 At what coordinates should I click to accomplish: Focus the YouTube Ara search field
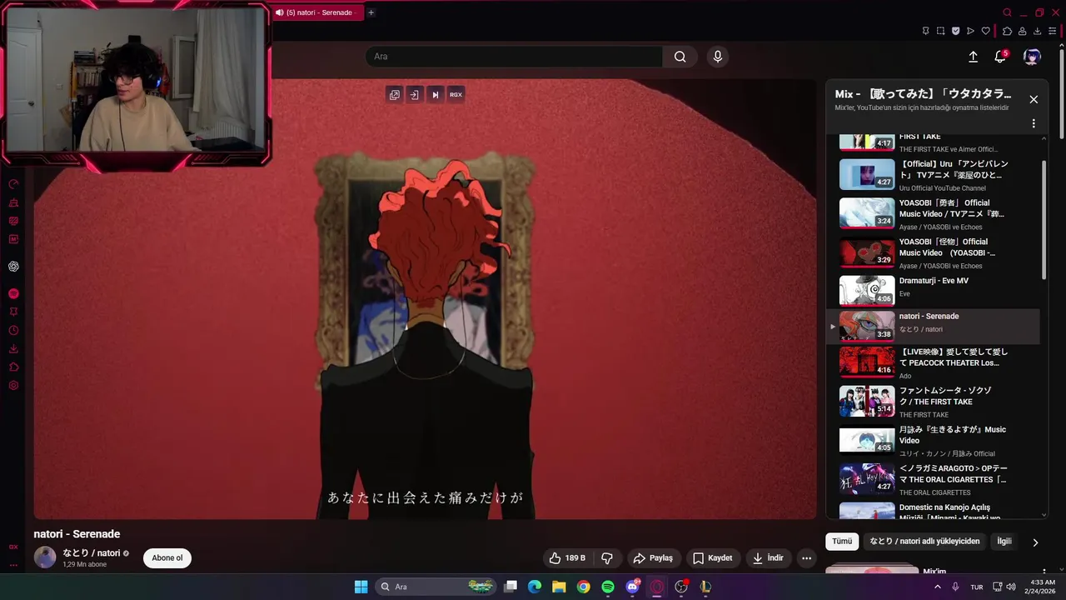click(x=514, y=57)
